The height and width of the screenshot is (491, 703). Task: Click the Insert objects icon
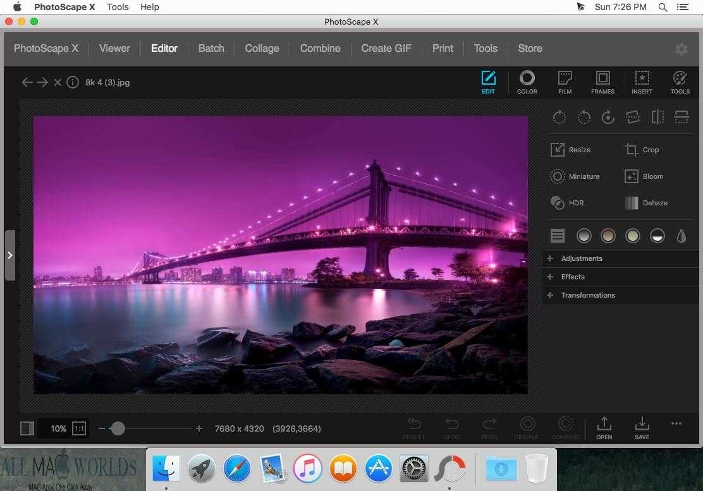click(x=642, y=82)
